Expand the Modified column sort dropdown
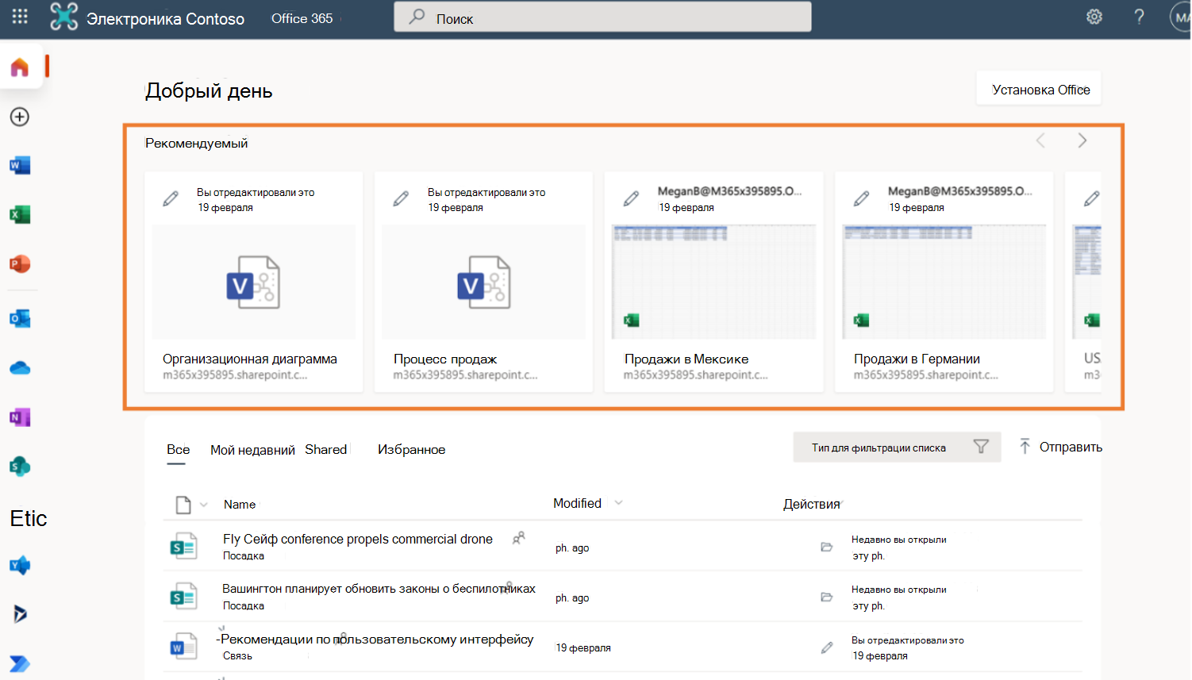 point(619,503)
